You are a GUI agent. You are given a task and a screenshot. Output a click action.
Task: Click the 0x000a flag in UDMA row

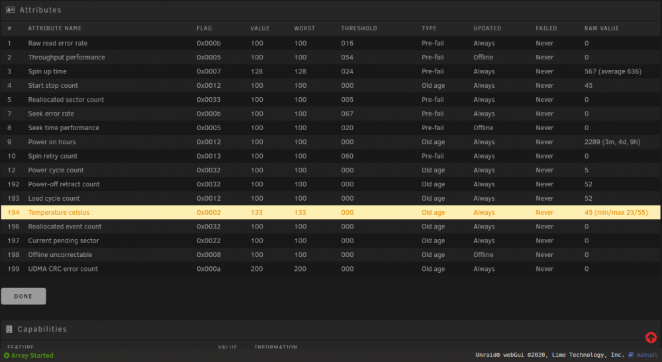209,269
